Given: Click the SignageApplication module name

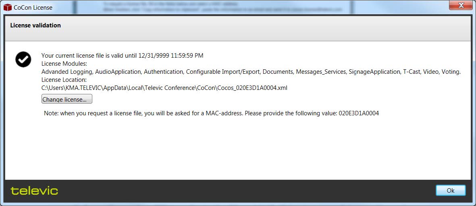Looking at the screenshot, I should (374, 72).
